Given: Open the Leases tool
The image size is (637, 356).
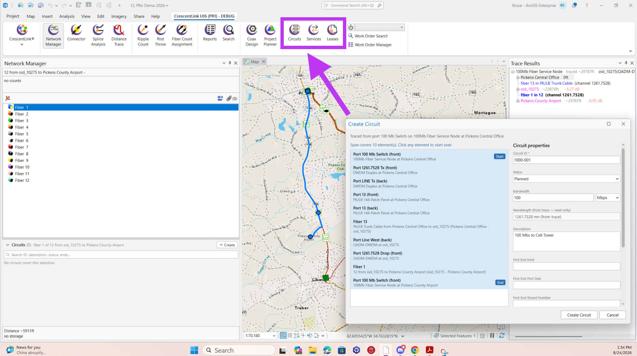Looking at the screenshot, I should coord(333,33).
